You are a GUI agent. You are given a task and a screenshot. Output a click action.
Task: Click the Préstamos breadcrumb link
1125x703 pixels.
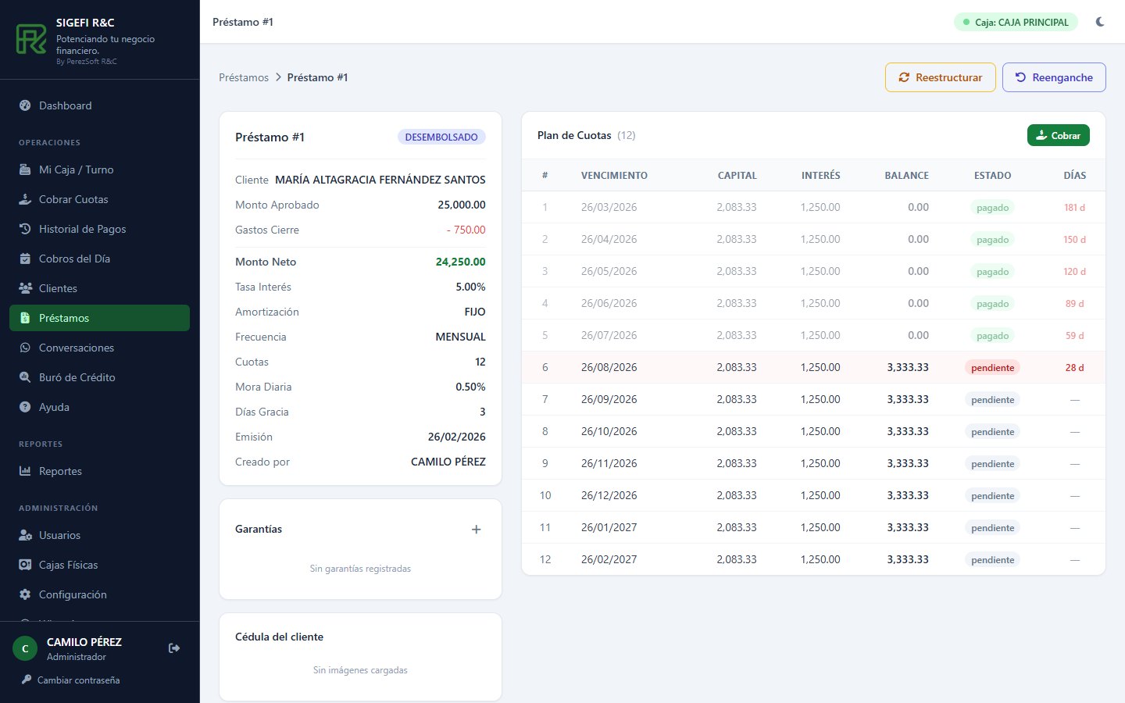(x=244, y=77)
